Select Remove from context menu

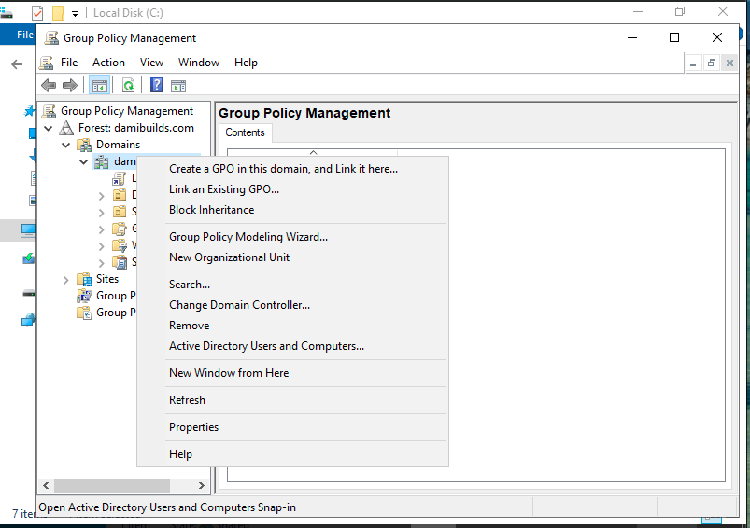pos(189,326)
